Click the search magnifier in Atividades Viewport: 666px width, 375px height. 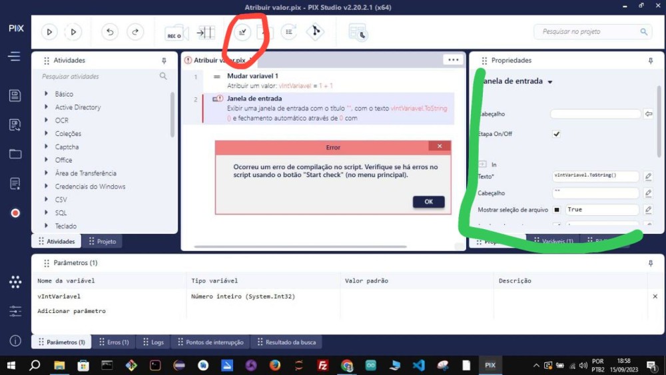163,76
